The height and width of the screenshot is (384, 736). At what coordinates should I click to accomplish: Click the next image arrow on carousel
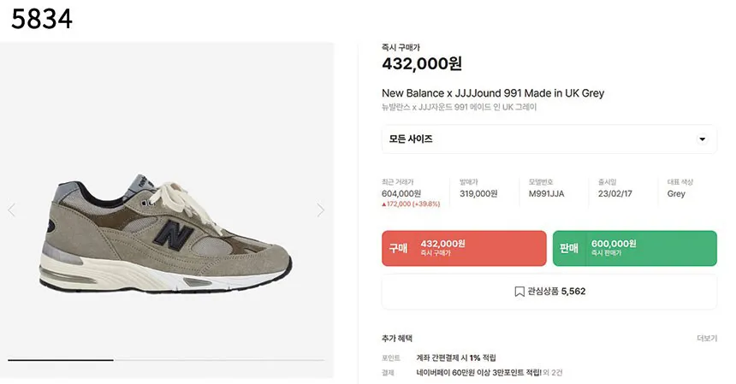[x=321, y=210]
